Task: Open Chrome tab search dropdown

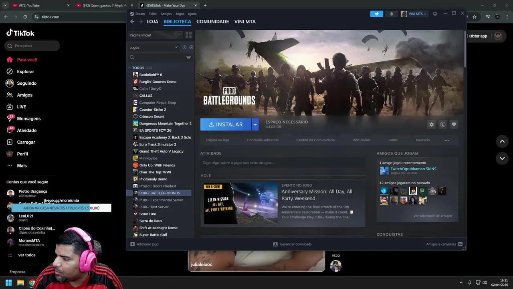Action: point(5,5)
